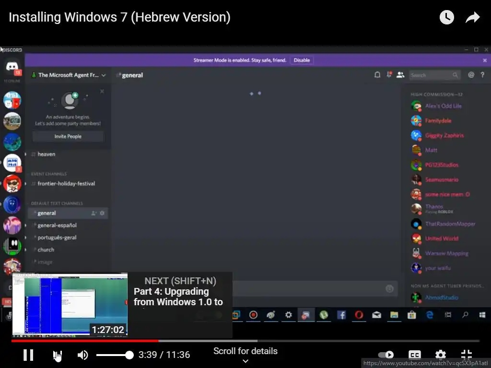Open the church channel
Viewport: 491px width, 368px height.
point(46,250)
